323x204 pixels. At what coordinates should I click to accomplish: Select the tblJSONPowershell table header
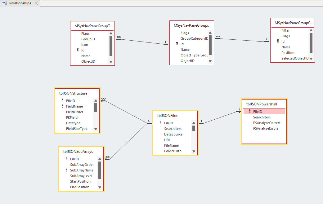262,104
